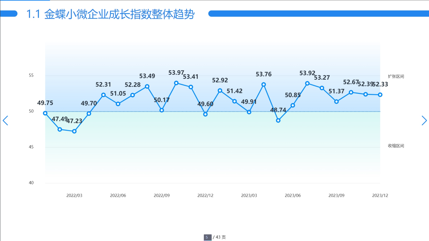Click the 2023/06 x-axis label

click(293, 196)
